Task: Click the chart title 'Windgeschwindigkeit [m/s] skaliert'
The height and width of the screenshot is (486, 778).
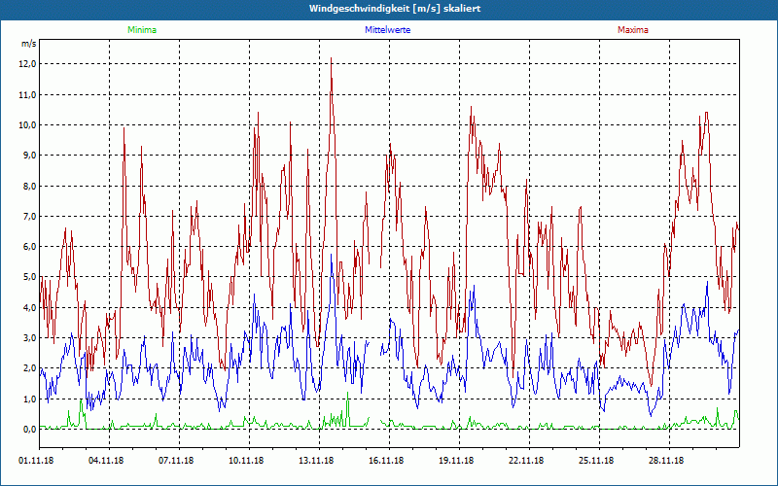Action: [395, 9]
